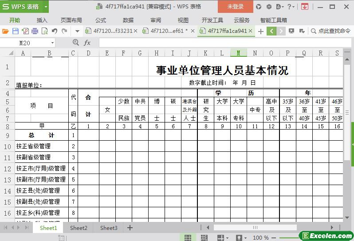This screenshot has height=241, width=354.
Task: Open the 云服务 ribbon tab
Action: pos(242,20)
